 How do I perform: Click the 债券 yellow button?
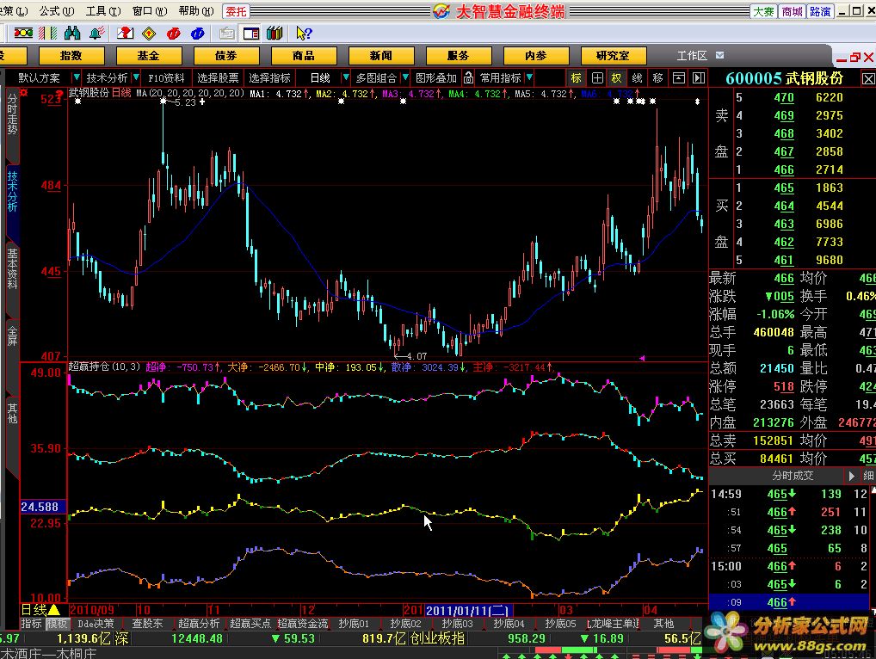tap(226, 56)
